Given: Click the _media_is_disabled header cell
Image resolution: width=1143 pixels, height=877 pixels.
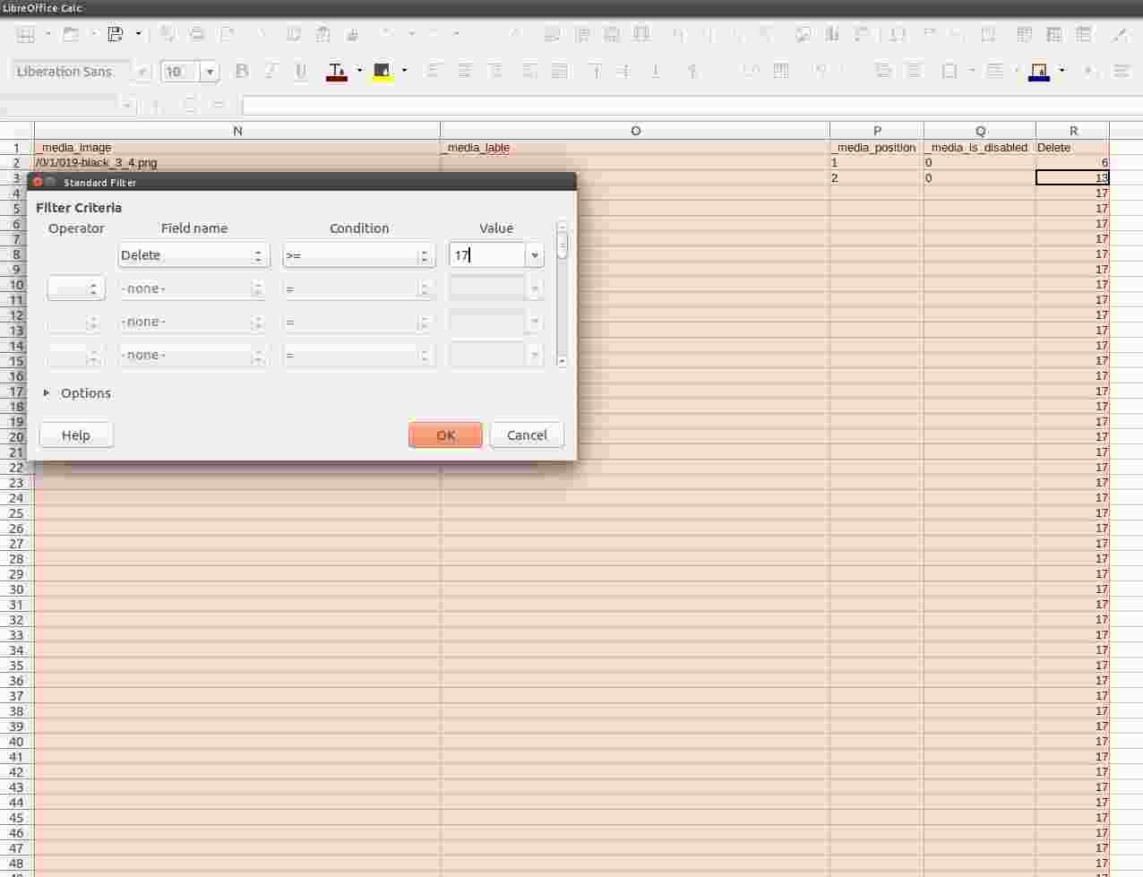Looking at the screenshot, I should (x=980, y=147).
